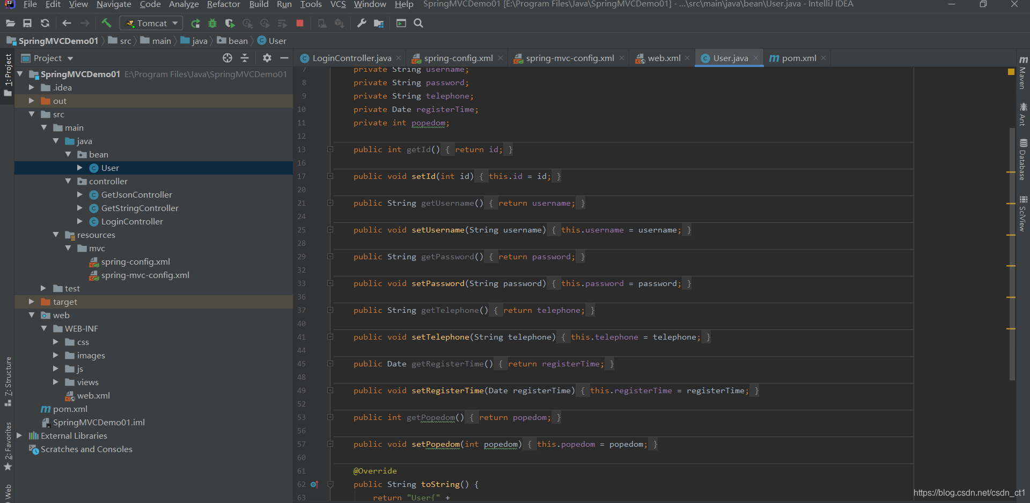Click the locate/scroll from source crosshair icon
1030x503 pixels.
pos(227,58)
